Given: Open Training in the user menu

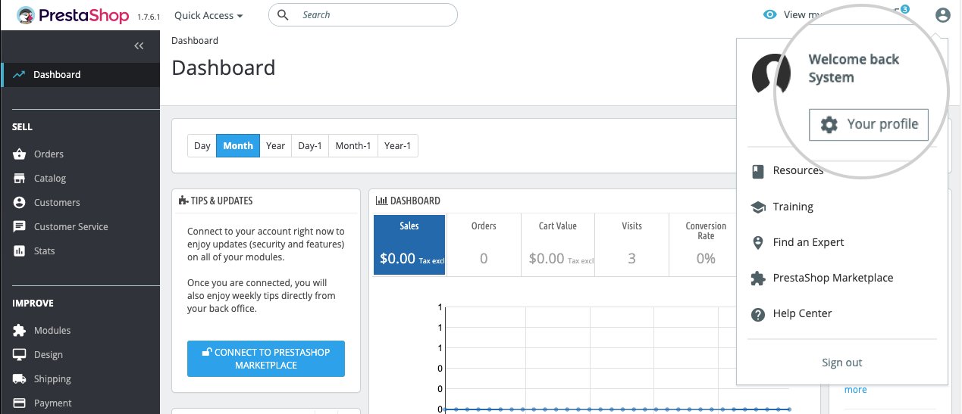Looking at the screenshot, I should click(x=793, y=207).
